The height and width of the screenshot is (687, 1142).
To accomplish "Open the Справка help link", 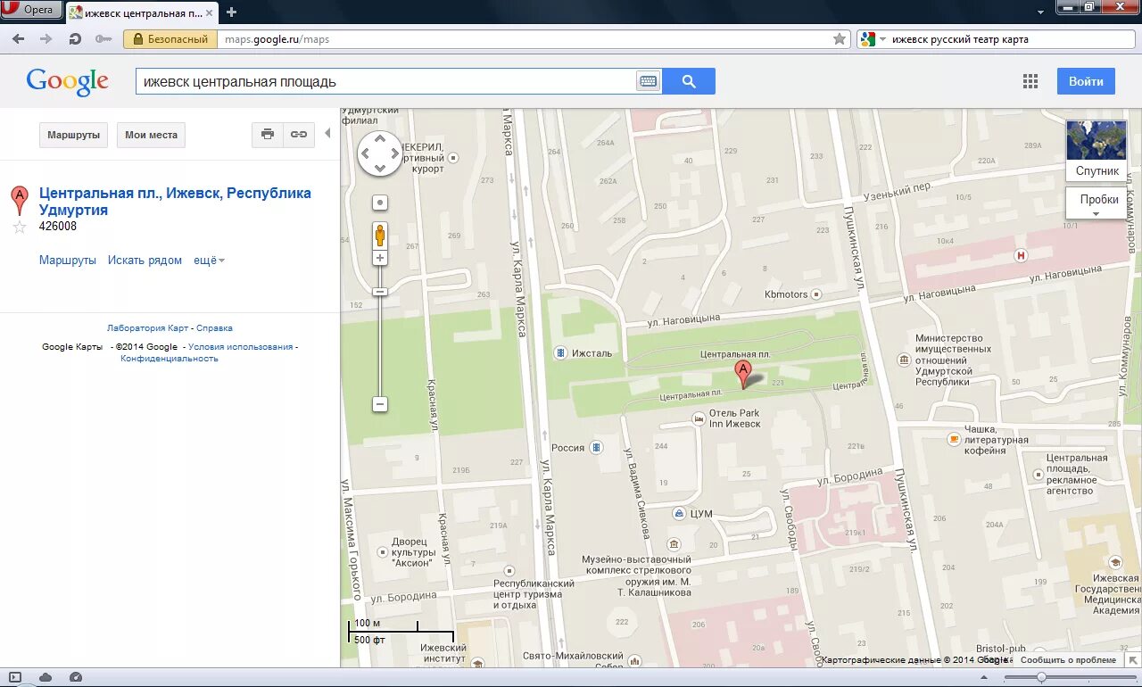I will [x=214, y=328].
